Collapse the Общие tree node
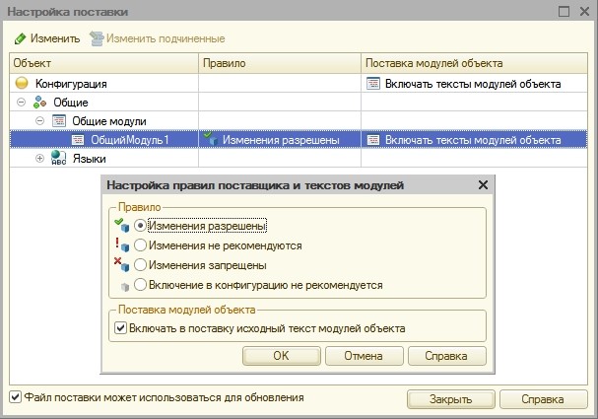The image size is (598, 419). 22,102
